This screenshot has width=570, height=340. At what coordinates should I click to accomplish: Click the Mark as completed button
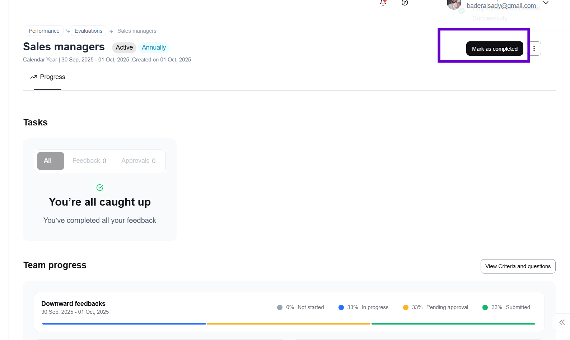tap(494, 49)
